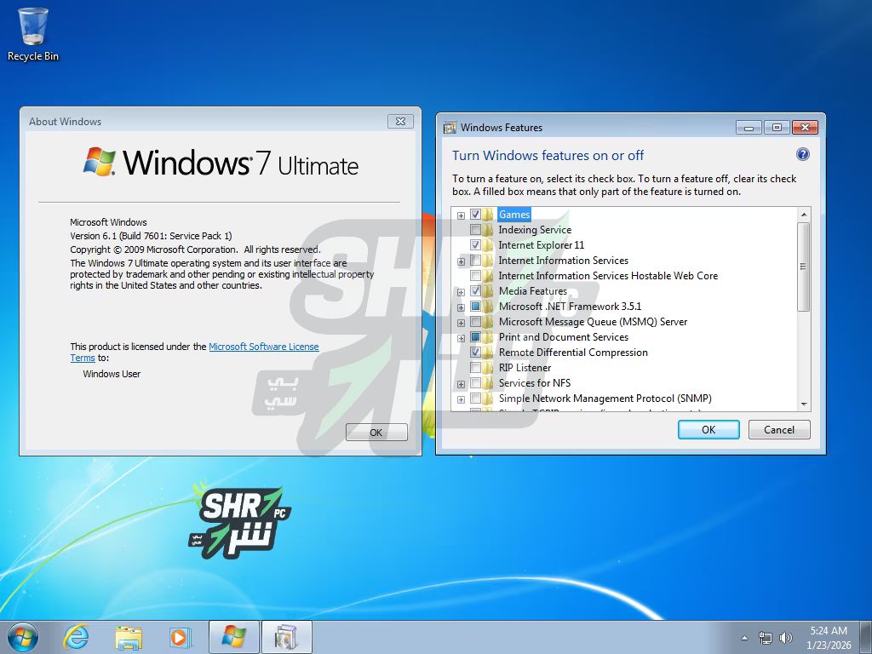Screen dimensions: 872x654
Task: Click the Windows Features title bar icon
Action: click(450, 128)
